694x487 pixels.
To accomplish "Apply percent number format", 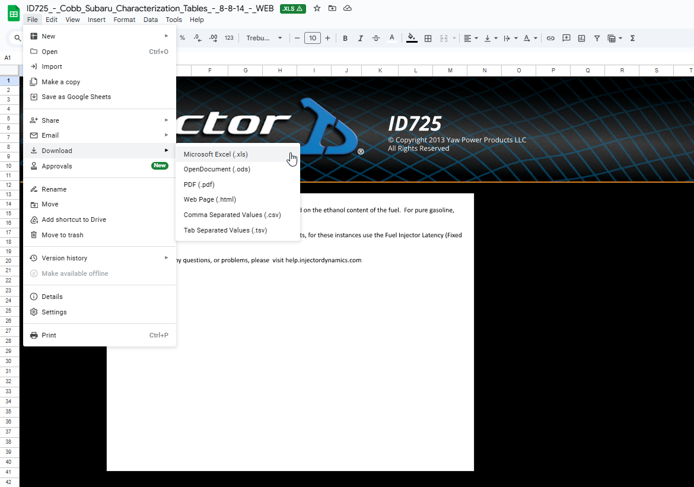I will point(182,38).
